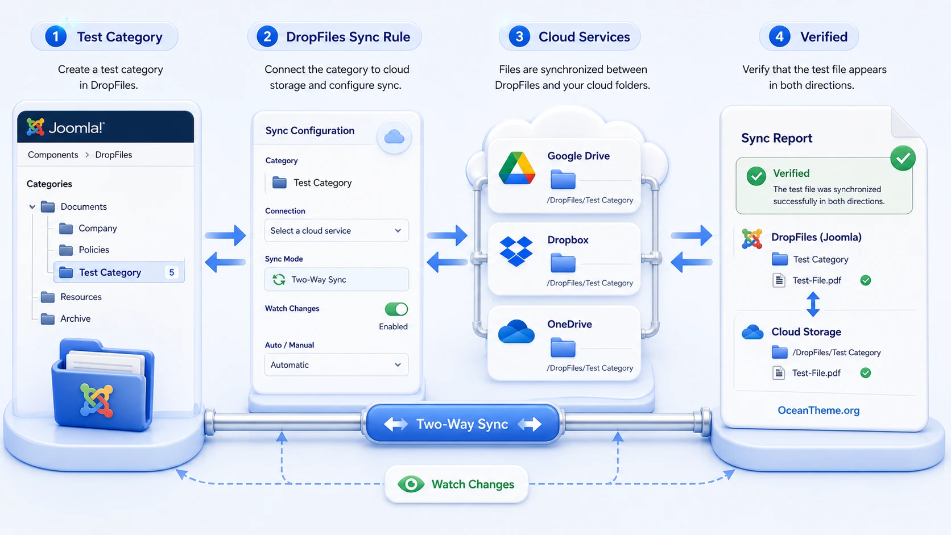Screen dimensions: 951x535
Task: Collapse the Documents tree chevron
Action: click(x=32, y=207)
